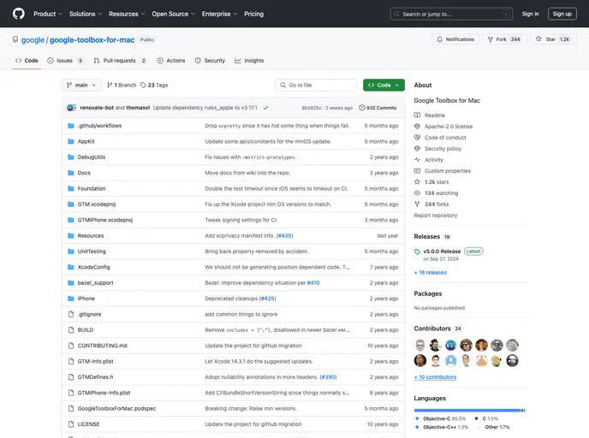Focus the Search or jump to field
The height and width of the screenshot is (438, 589).
point(451,14)
